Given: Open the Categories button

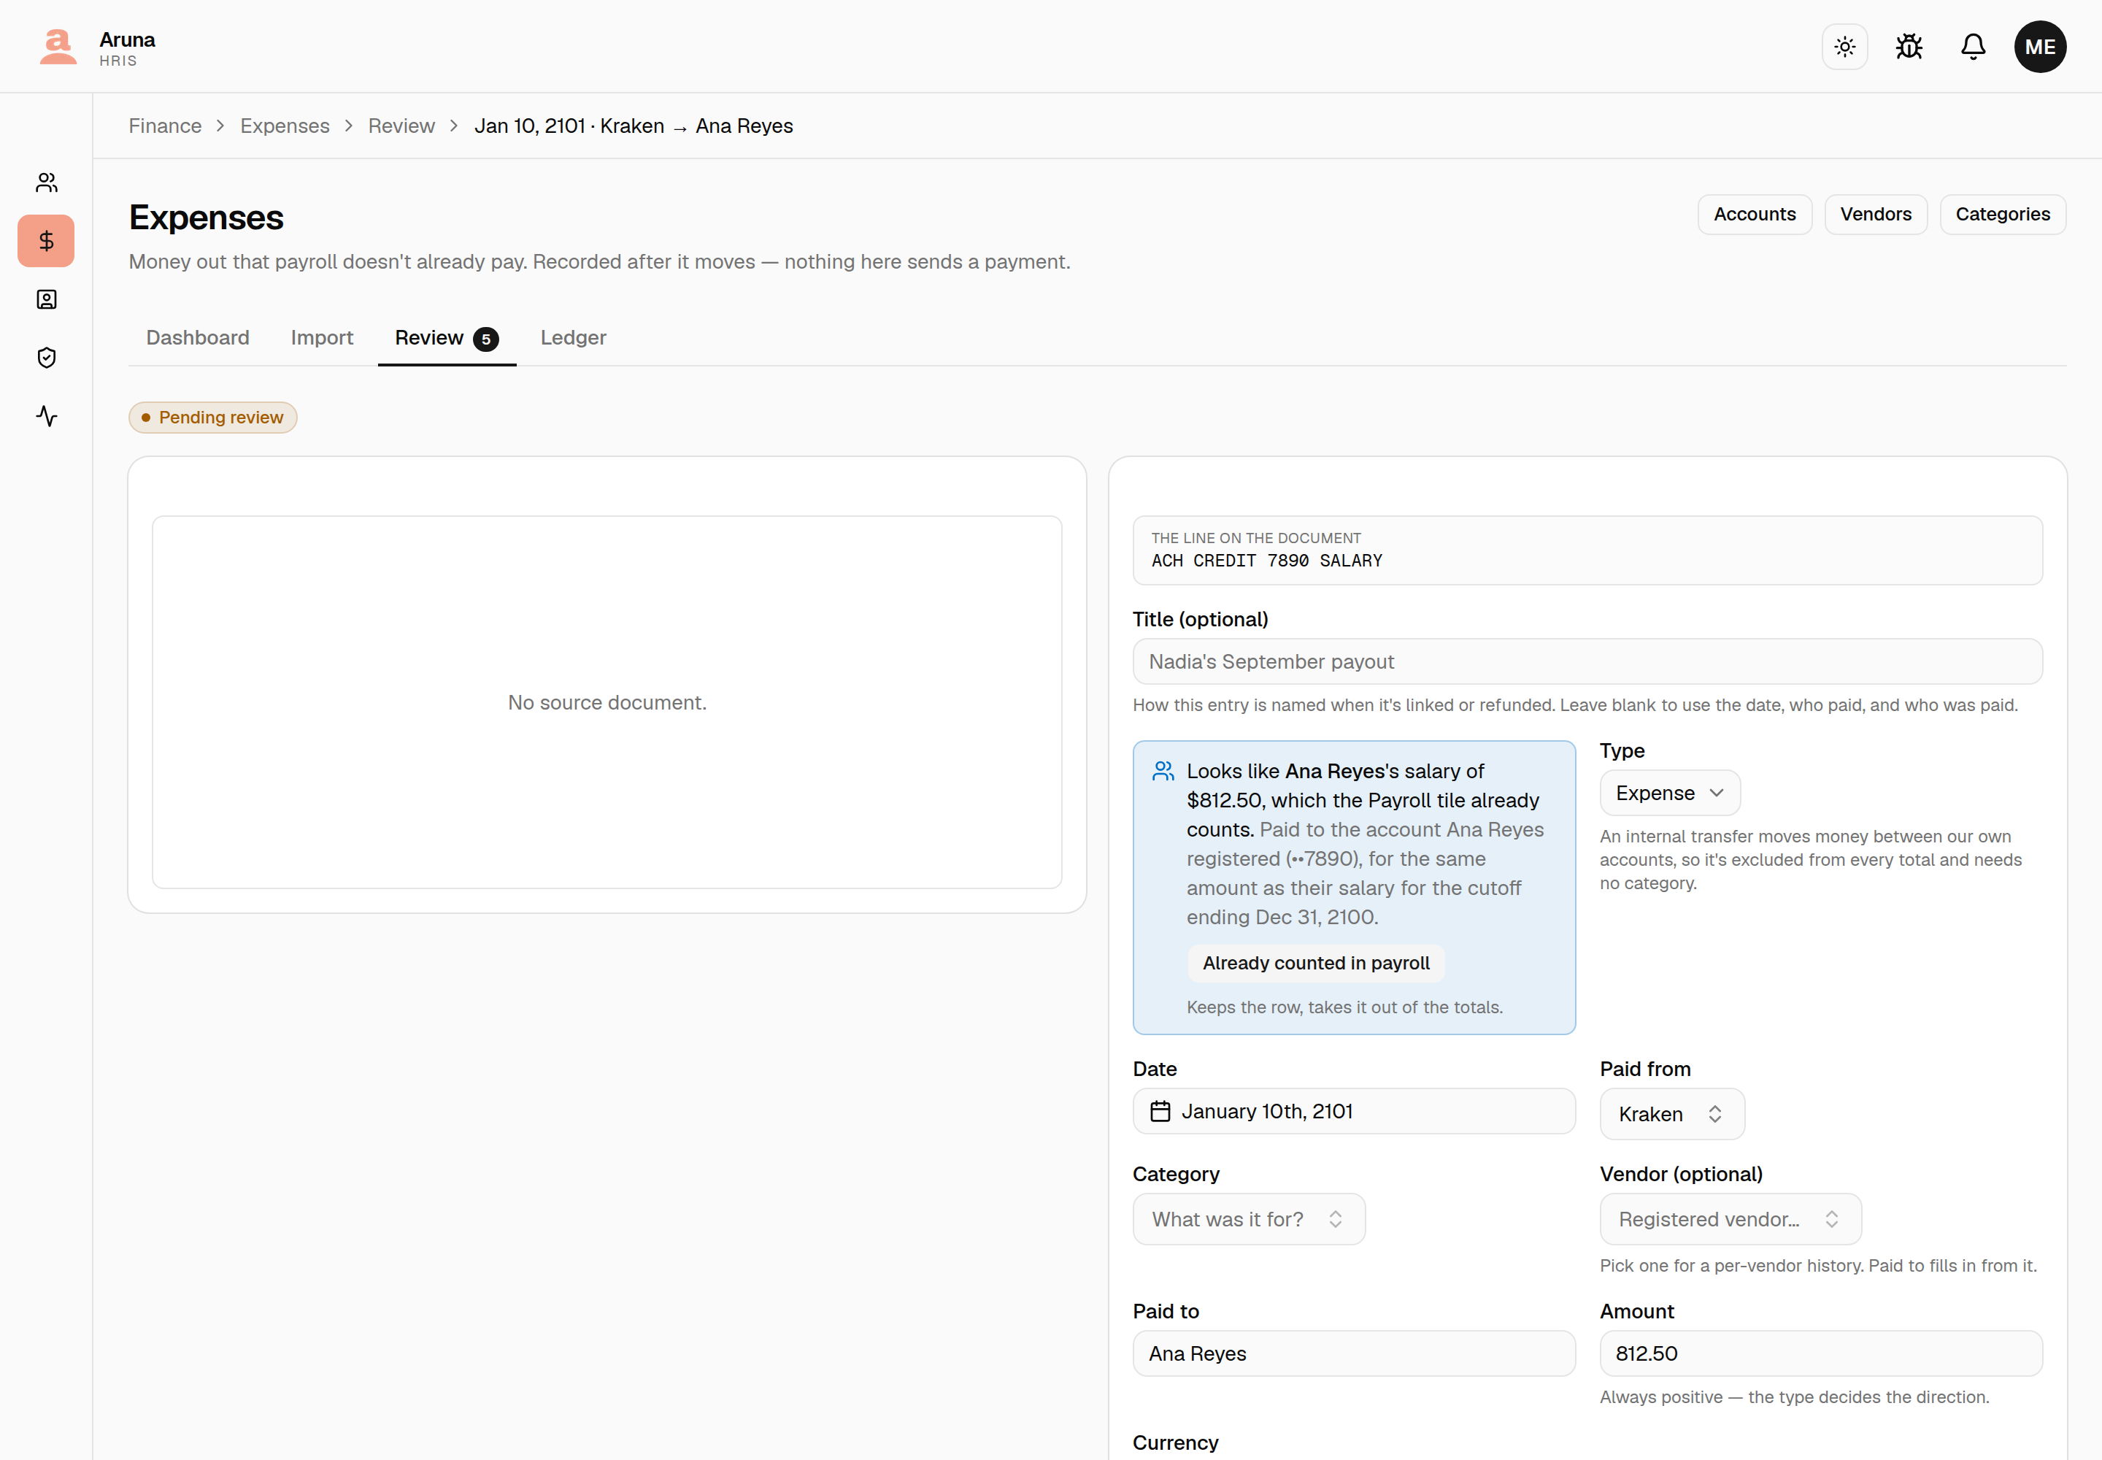Looking at the screenshot, I should (2002, 214).
